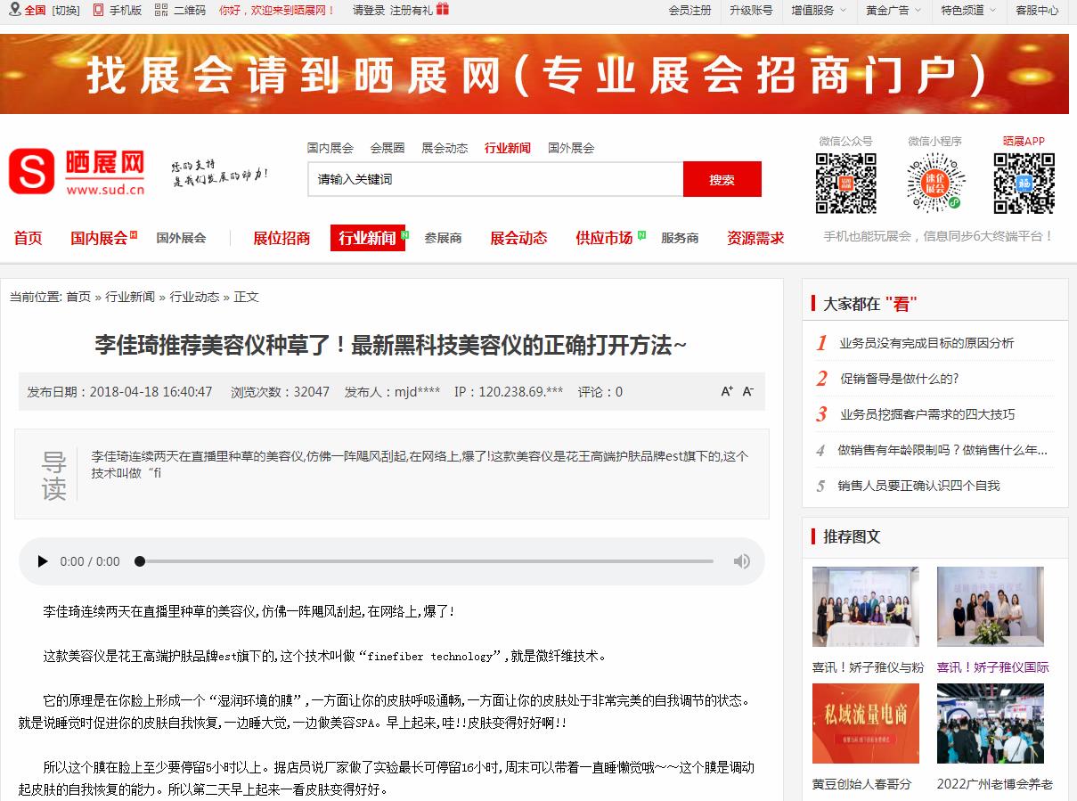
Task: Open 行业新闻 in main navigation
Action: 367,238
